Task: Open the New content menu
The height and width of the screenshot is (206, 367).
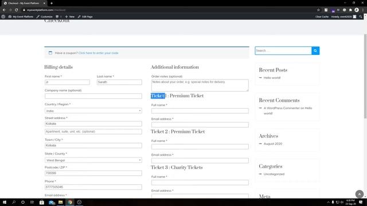Action: pos(70,17)
